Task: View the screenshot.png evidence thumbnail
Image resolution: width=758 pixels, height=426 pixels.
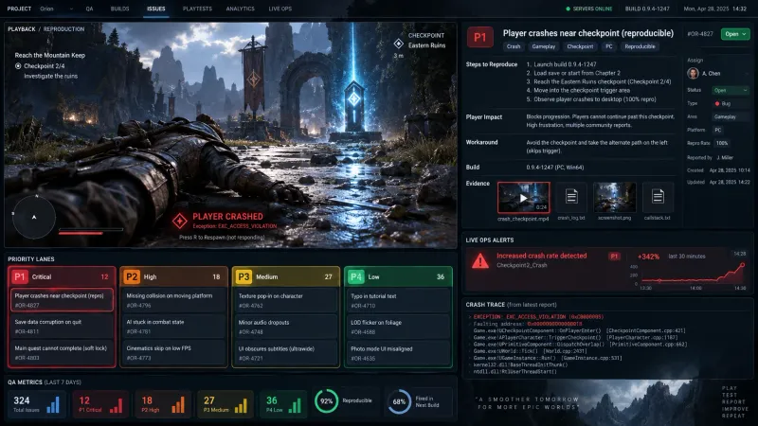Action: coord(614,197)
